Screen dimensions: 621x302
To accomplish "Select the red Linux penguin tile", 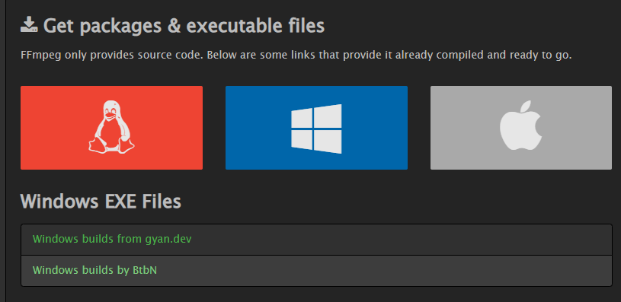I will (x=111, y=128).
